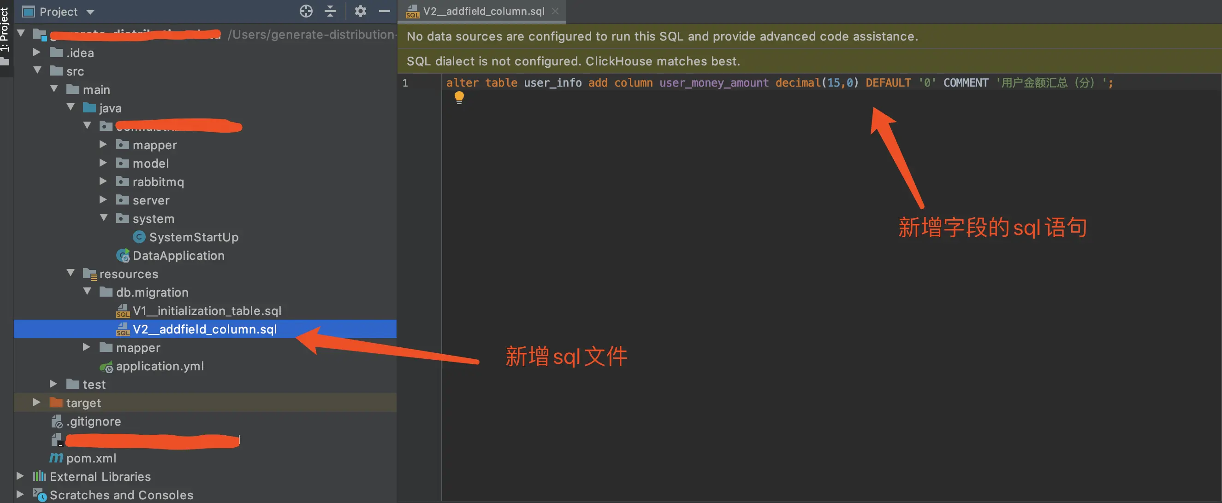This screenshot has height=503, width=1222.
Task: Expand the target folder
Action: tap(36, 403)
